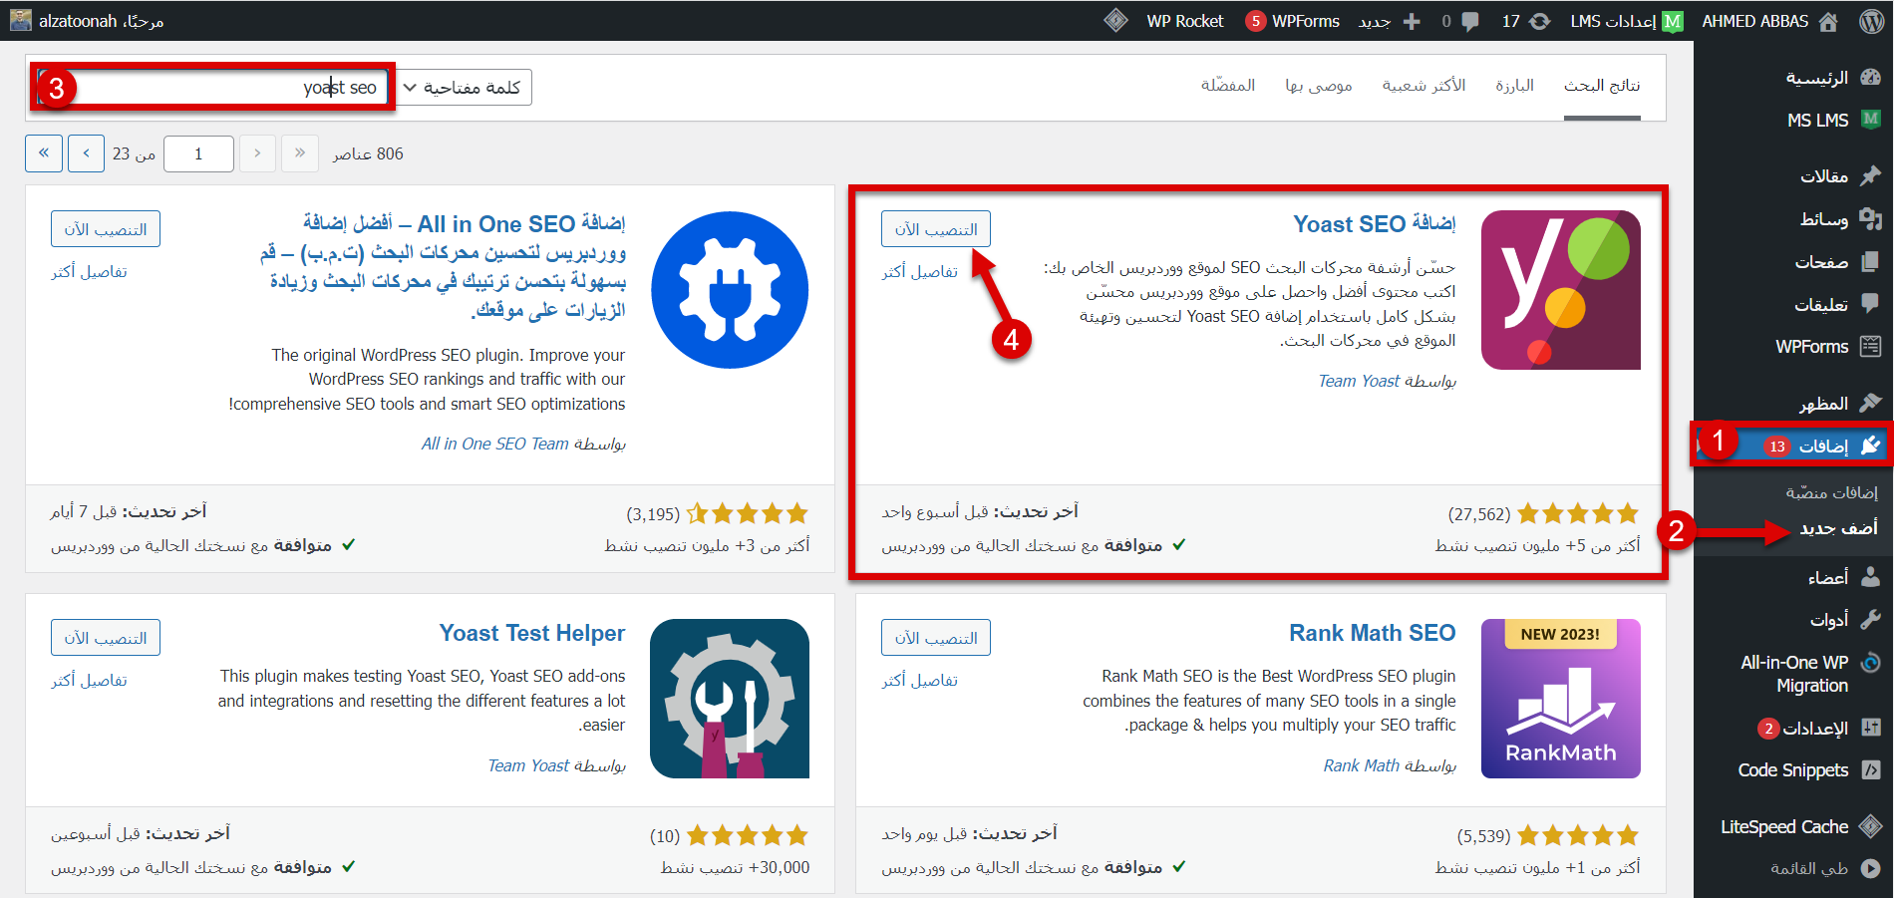Open WPForms in the top admin bar
1894x898 pixels.
(1293, 21)
